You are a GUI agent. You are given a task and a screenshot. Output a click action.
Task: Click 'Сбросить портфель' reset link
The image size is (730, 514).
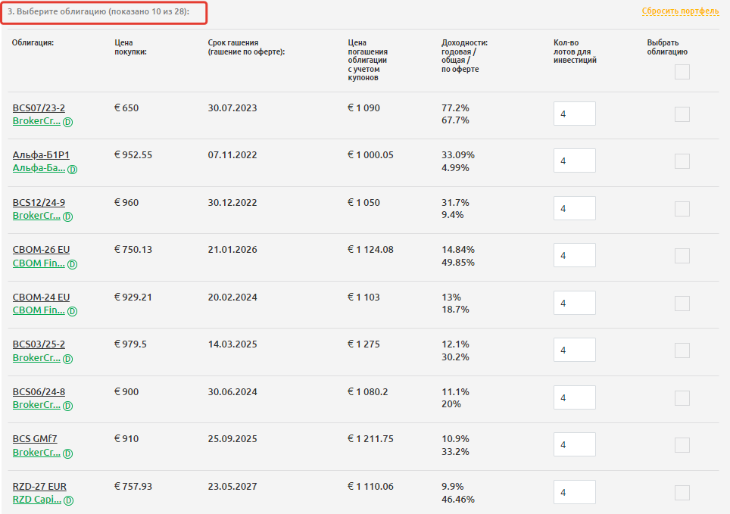(681, 11)
